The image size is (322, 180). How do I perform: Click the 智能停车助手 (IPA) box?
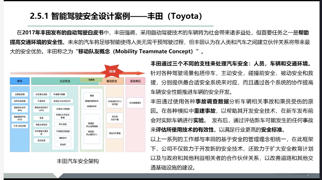point(20,109)
